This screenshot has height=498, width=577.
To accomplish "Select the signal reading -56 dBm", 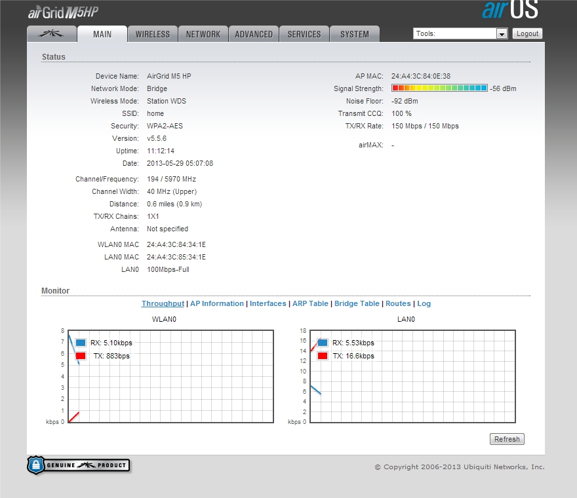I will (x=503, y=88).
